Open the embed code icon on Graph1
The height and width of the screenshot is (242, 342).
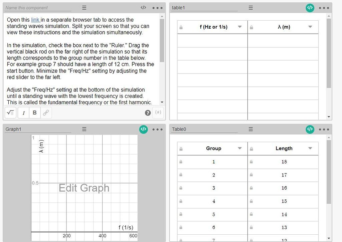click(143, 129)
